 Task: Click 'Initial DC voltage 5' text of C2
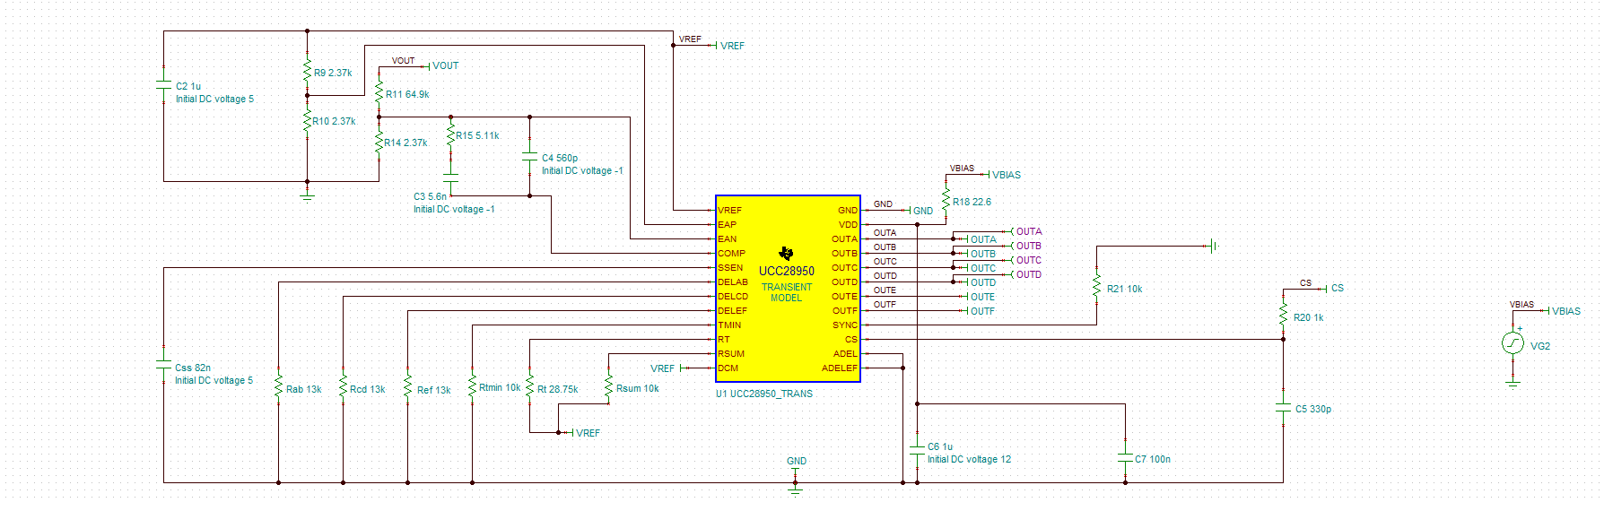click(214, 99)
